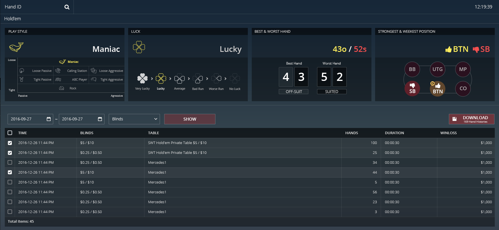The height and width of the screenshot is (230, 499).
Task: Open the start date calendar icon
Action: coord(49,119)
